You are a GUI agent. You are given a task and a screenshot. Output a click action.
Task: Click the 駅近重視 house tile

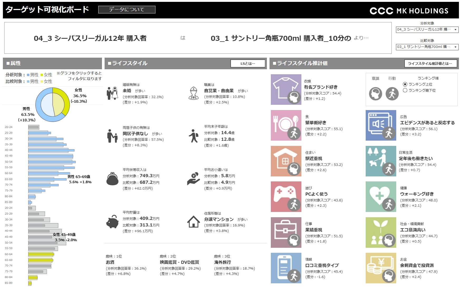click(x=286, y=161)
